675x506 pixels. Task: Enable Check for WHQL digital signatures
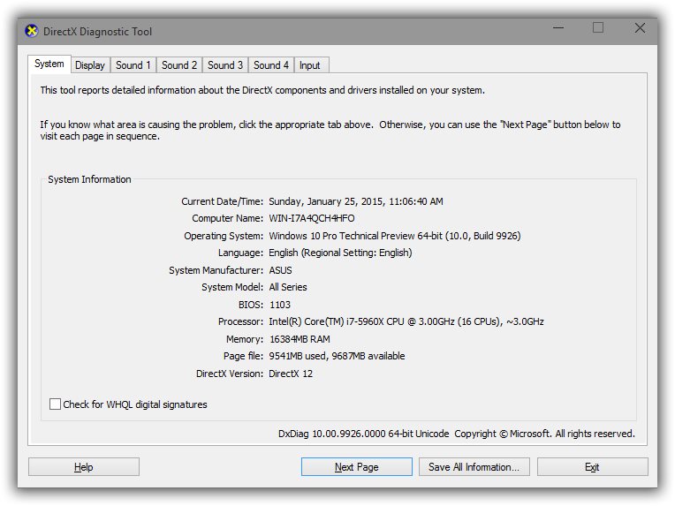coord(55,404)
